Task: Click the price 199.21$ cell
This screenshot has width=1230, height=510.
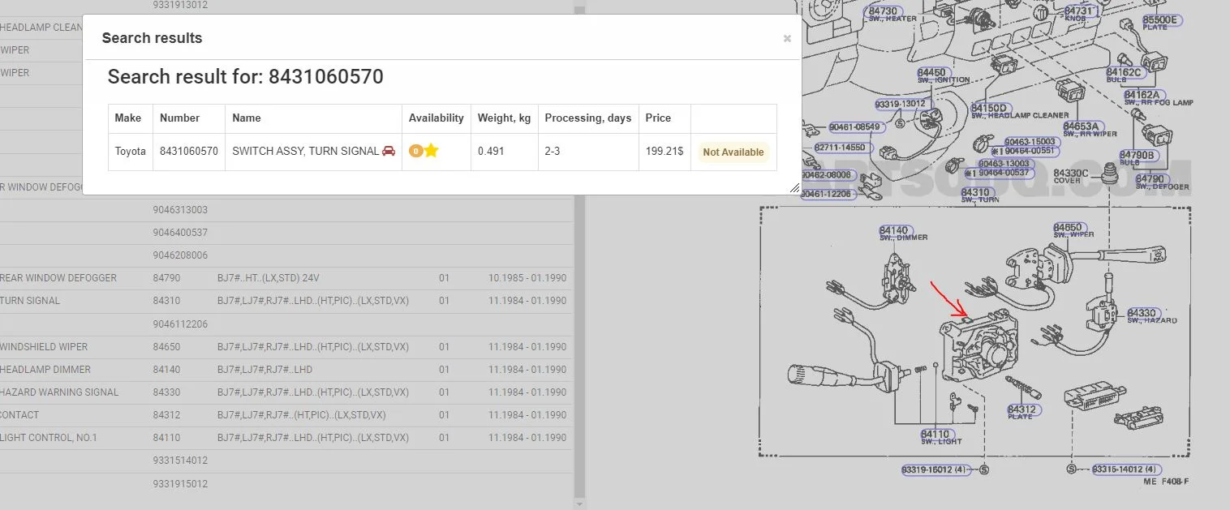Action: tap(664, 152)
